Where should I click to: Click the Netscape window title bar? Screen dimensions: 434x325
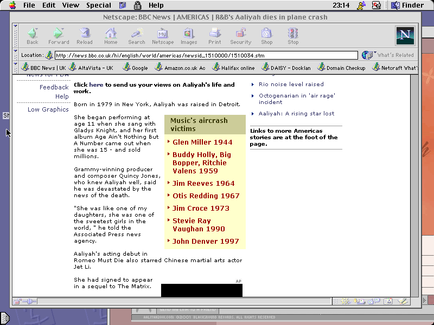[215, 17]
